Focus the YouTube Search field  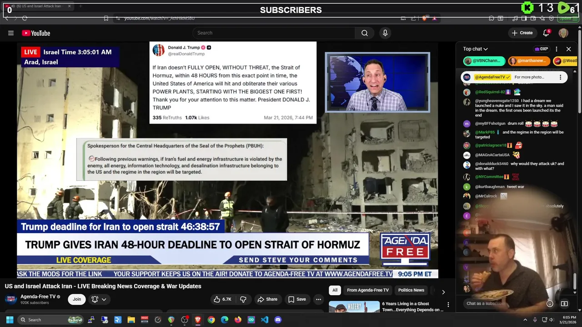(274, 33)
